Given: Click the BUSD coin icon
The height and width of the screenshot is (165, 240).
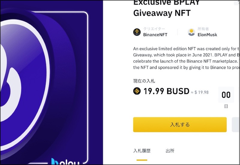Looking at the screenshot, I should pos(137,91).
